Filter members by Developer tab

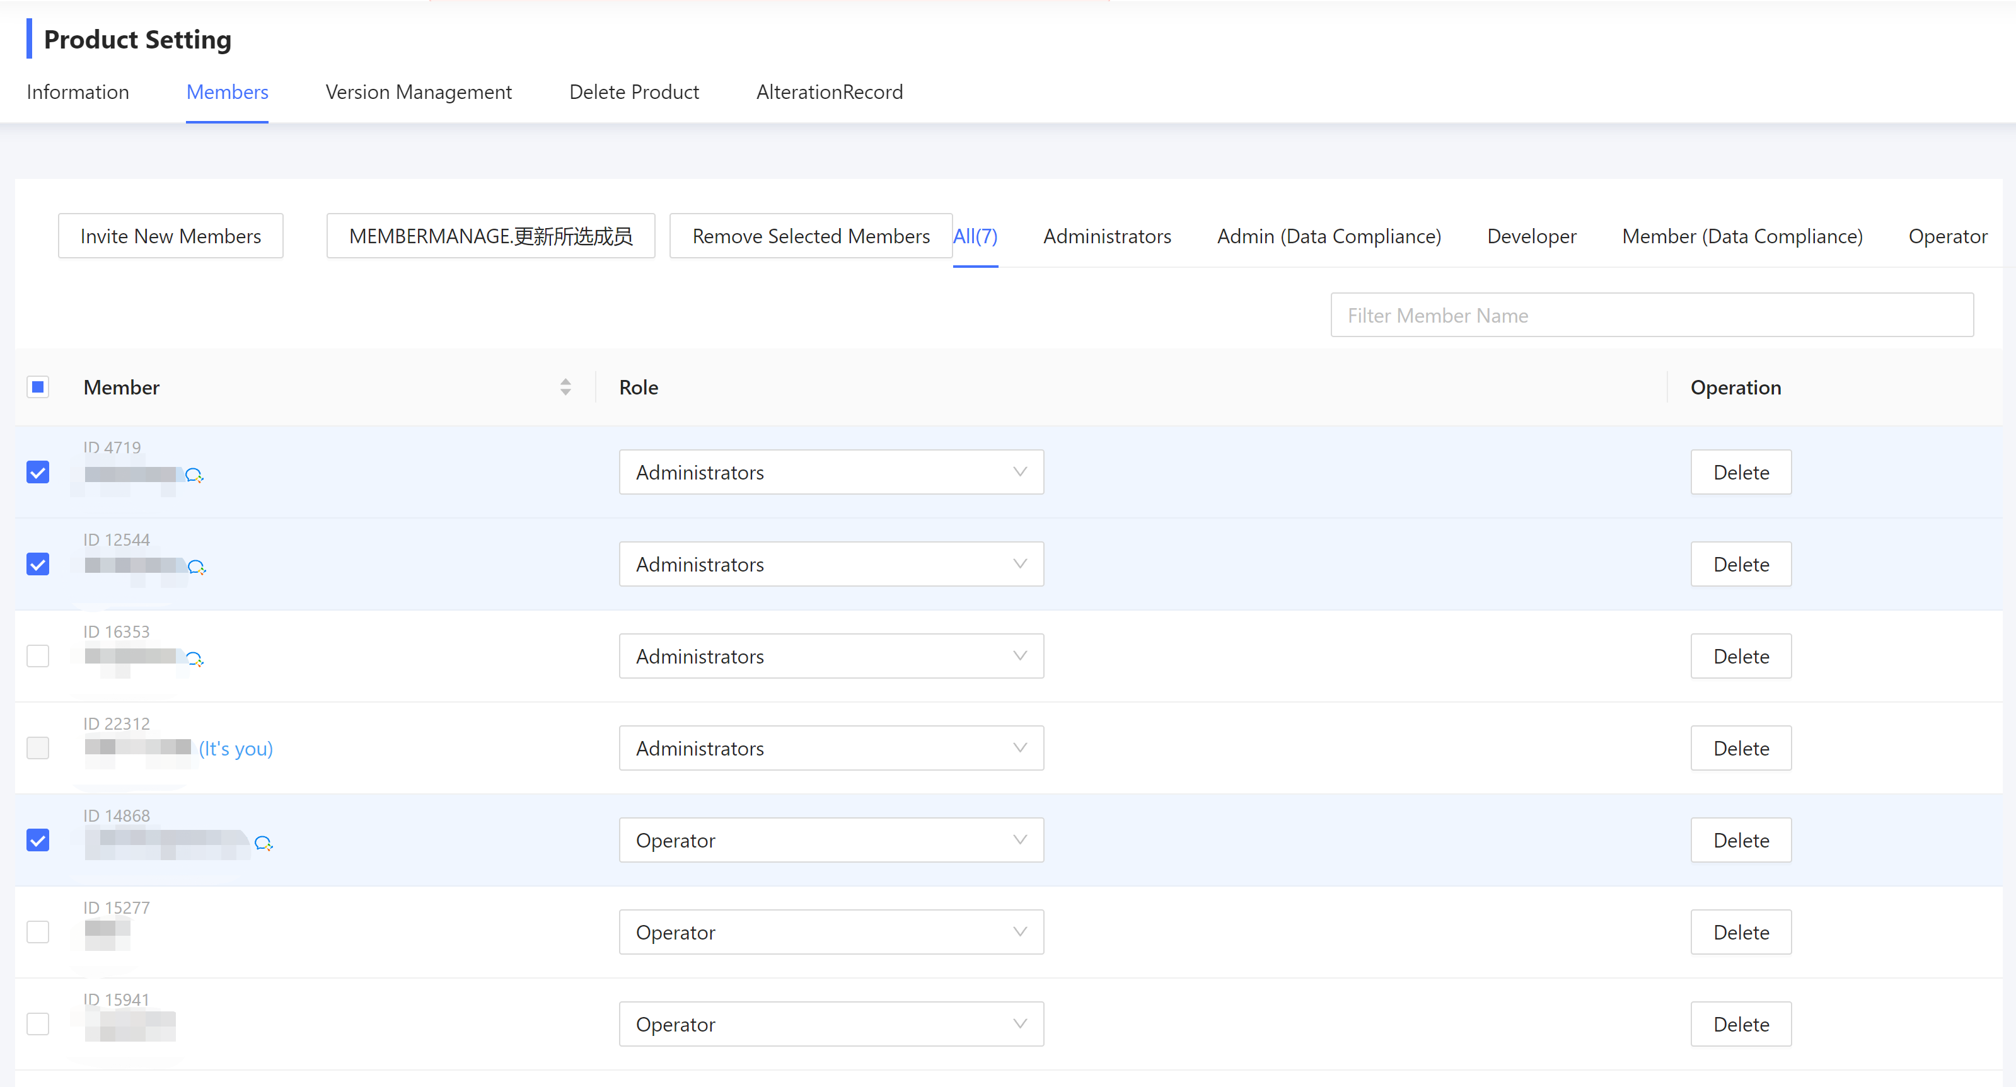click(1532, 236)
